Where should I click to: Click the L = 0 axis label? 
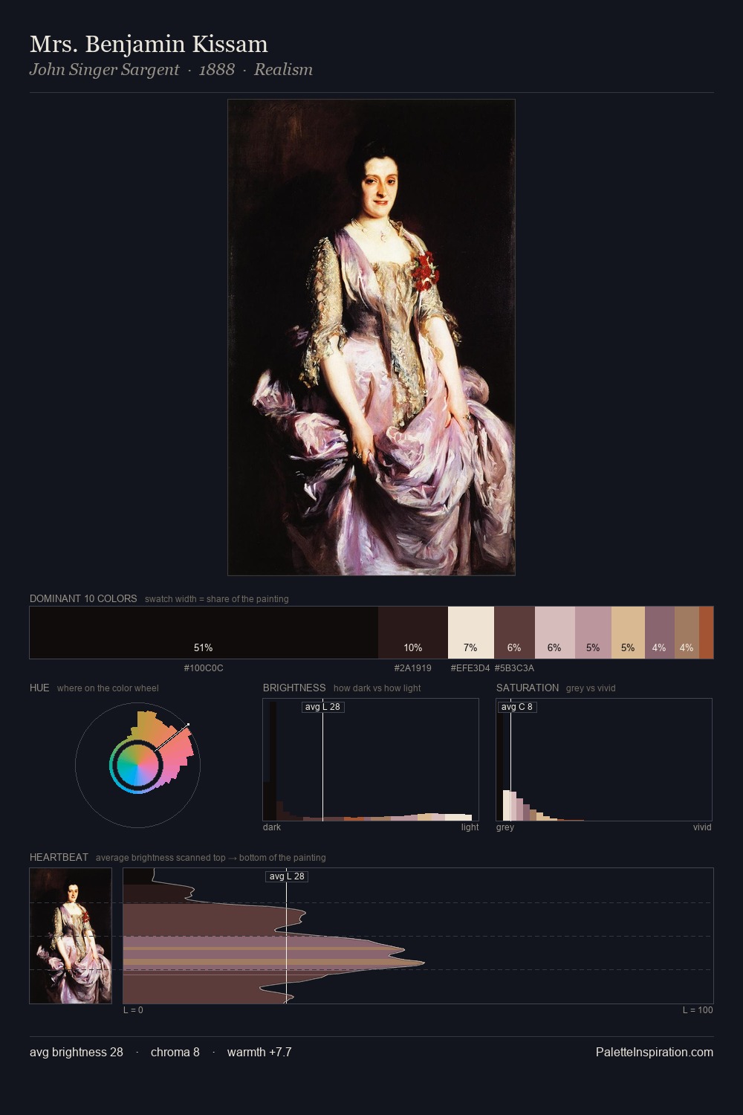133,1010
